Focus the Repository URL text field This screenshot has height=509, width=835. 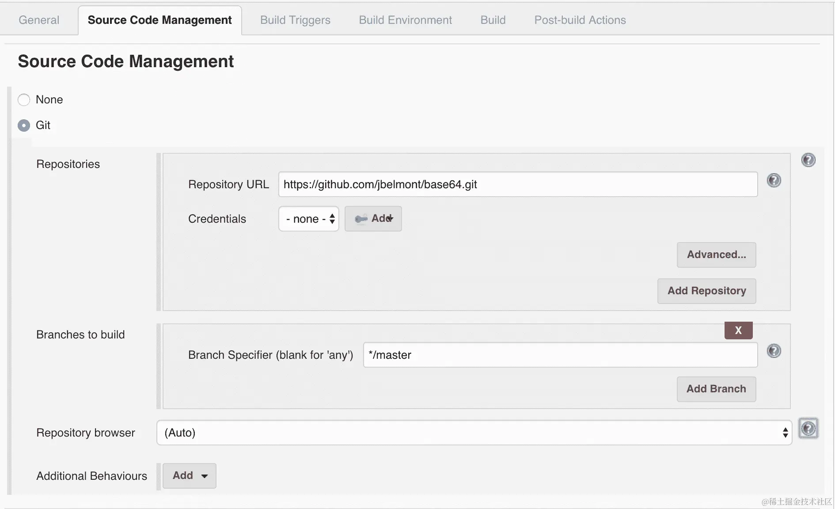[518, 184]
